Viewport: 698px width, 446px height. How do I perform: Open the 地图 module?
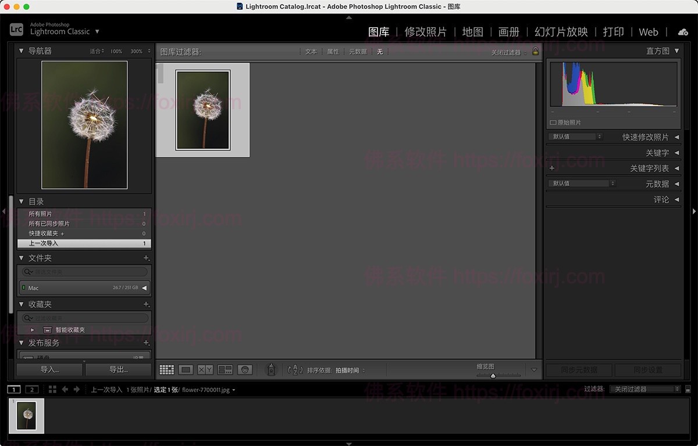473,32
